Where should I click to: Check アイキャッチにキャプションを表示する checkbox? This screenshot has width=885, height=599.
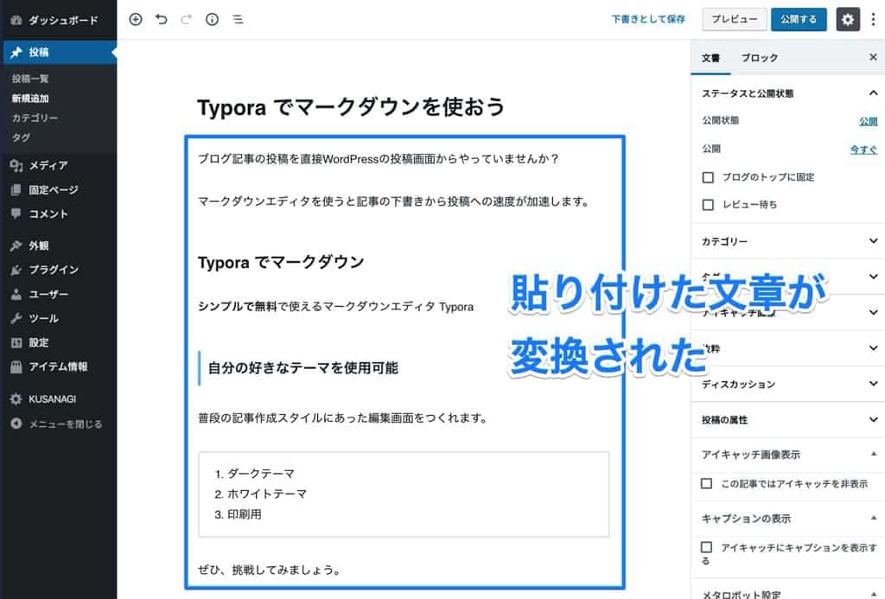706,547
